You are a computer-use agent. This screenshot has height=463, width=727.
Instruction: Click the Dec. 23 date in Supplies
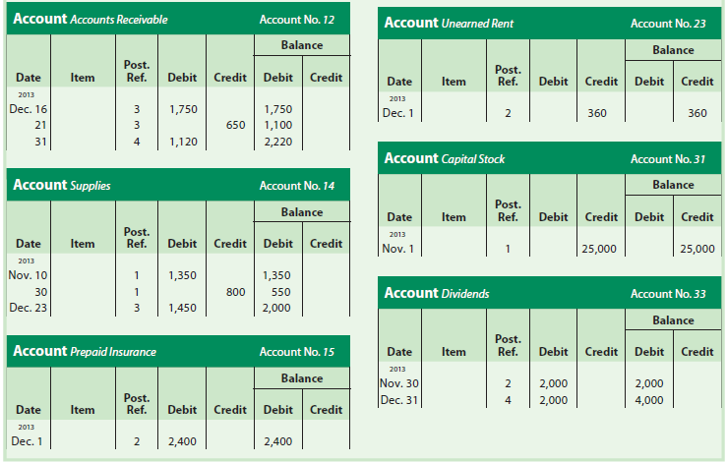point(29,308)
